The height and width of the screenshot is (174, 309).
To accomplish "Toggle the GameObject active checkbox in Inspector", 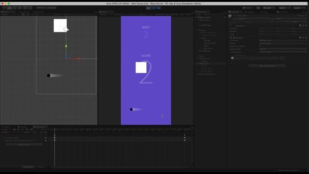I will point(235,15).
